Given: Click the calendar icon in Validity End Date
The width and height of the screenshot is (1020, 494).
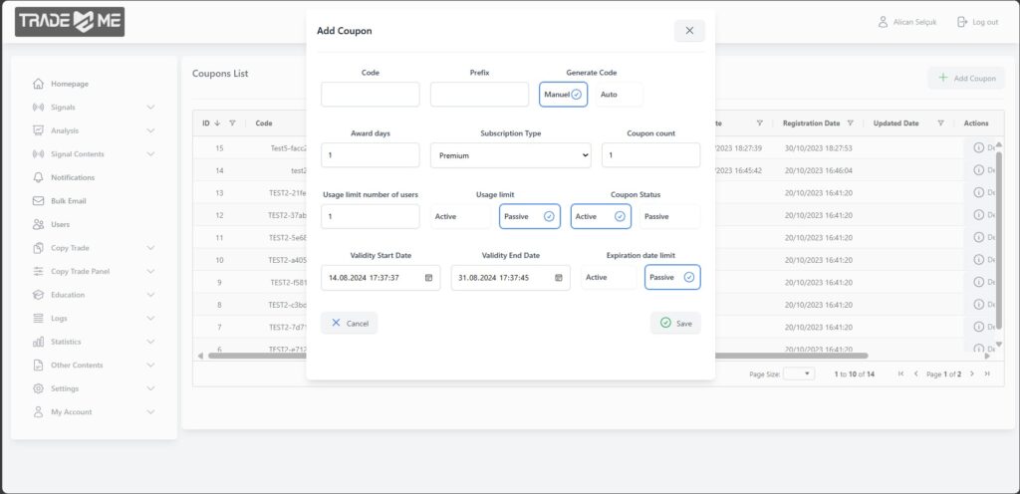Looking at the screenshot, I should [559, 278].
